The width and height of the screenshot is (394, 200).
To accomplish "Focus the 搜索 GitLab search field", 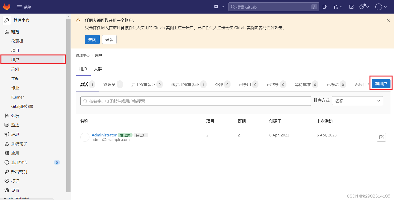I will [274, 7].
